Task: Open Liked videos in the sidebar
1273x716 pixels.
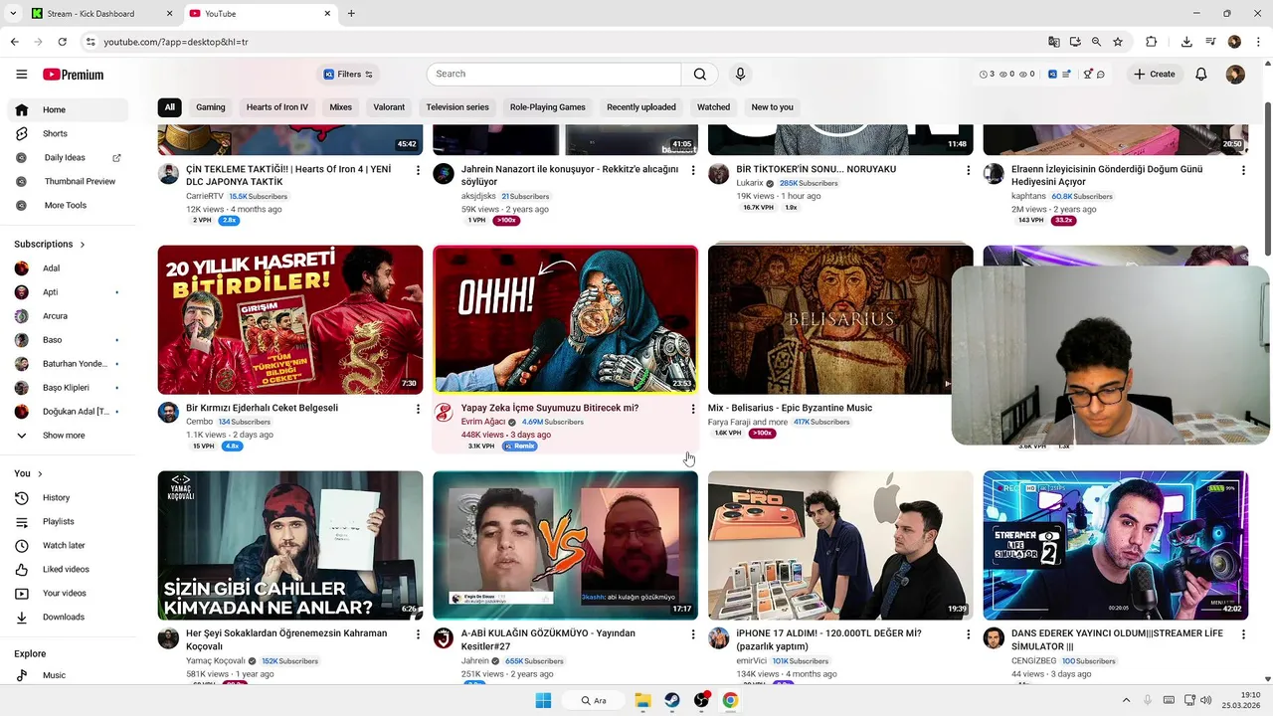Action: 68,569
